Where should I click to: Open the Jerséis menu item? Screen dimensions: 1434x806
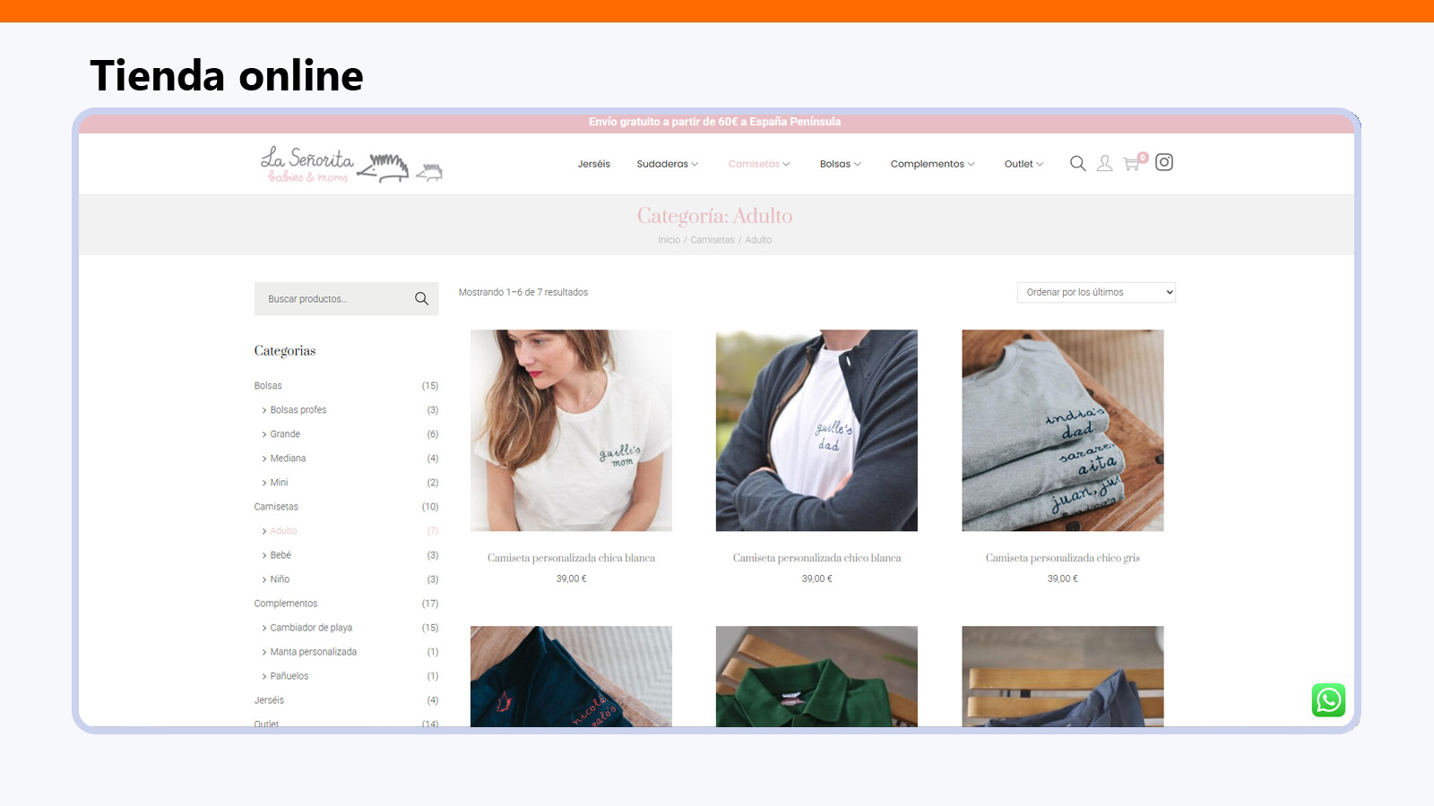pos(593,164)
